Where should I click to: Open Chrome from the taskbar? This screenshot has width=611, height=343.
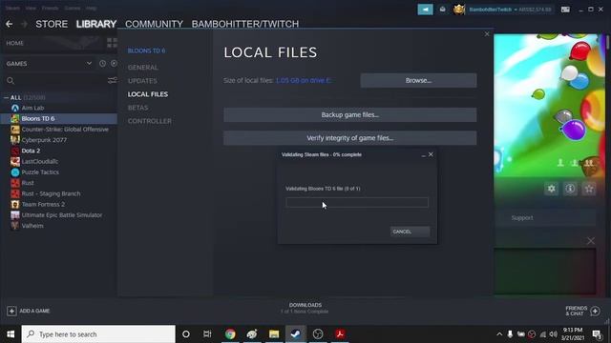(x=230, y=334)
